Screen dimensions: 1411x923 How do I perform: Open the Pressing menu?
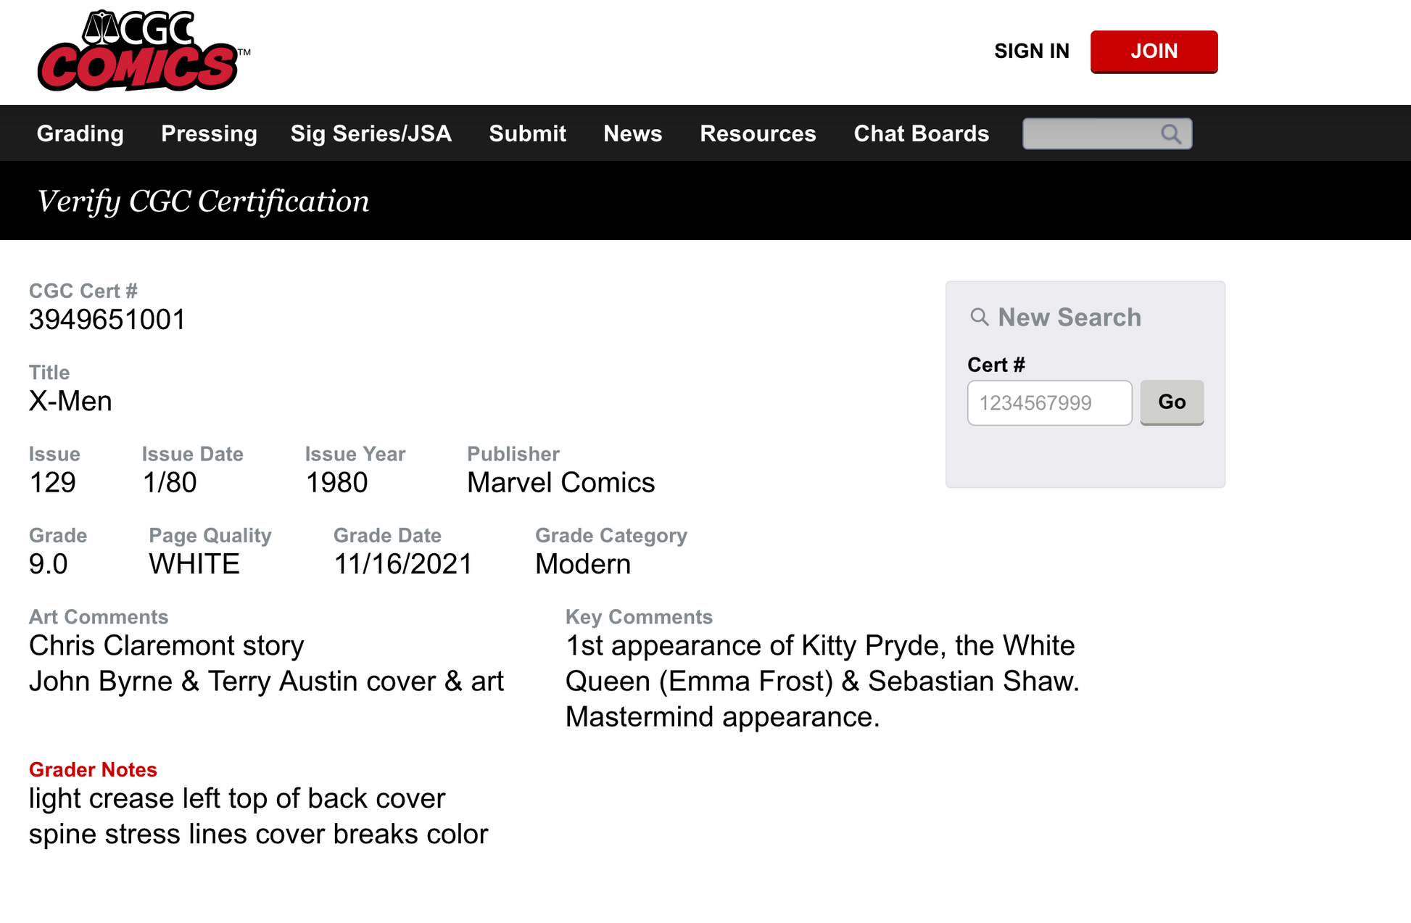209,133
